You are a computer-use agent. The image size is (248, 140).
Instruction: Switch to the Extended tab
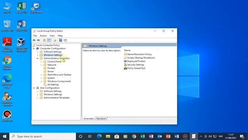[88, 119]
